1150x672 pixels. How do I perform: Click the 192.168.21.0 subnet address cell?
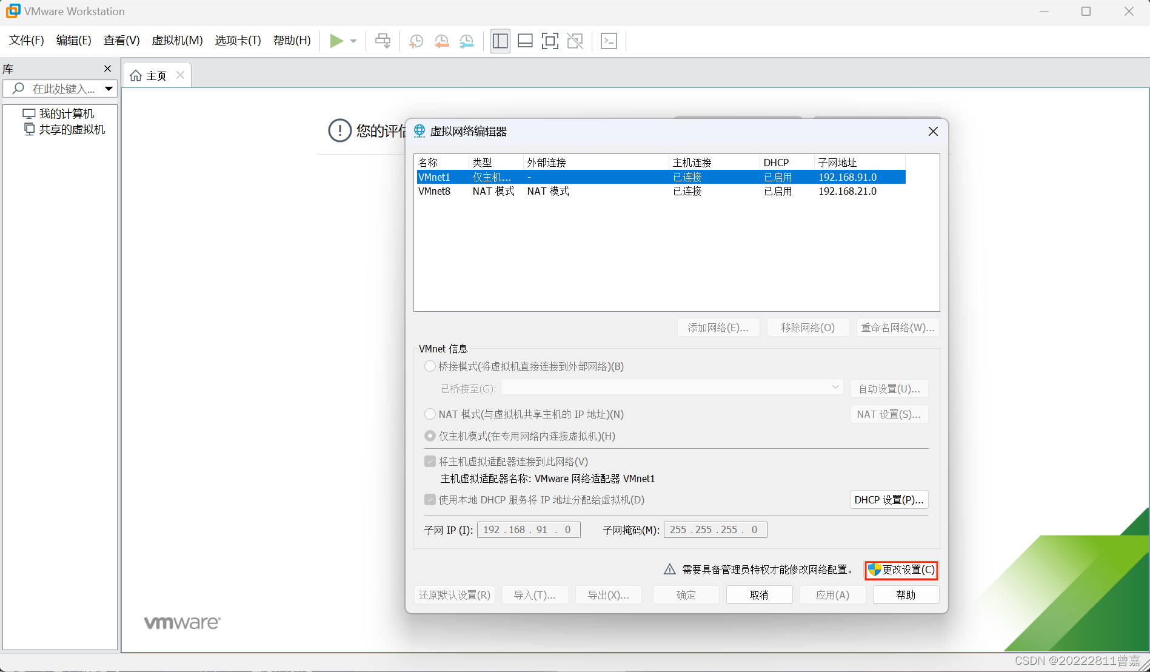(847, 191)
